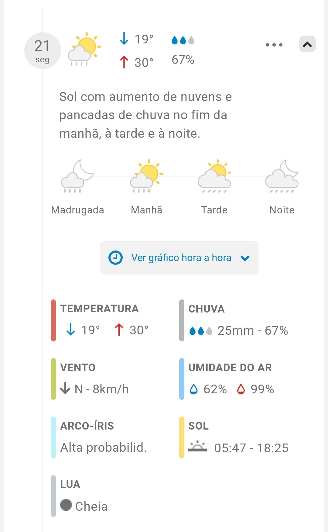Tap the day 21 seg date badge

pyautogui.click(x=43, y=50)
